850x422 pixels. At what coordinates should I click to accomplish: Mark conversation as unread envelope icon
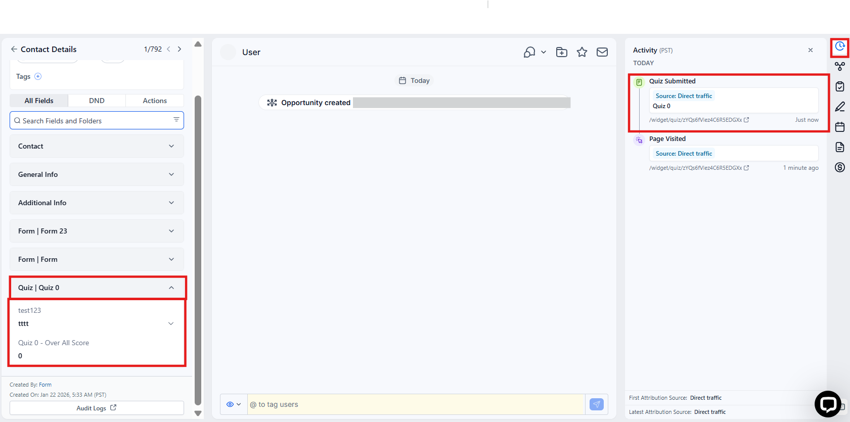602,52
